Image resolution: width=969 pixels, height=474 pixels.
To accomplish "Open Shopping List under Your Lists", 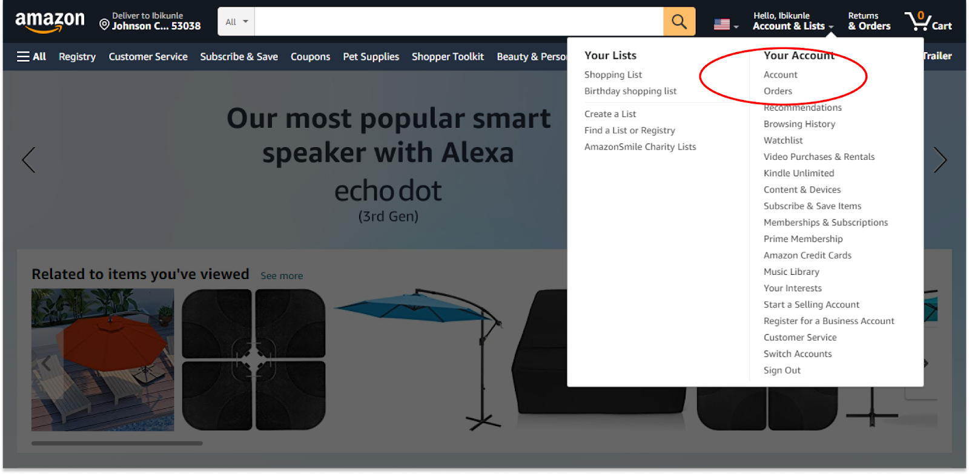I will point(613,74).
